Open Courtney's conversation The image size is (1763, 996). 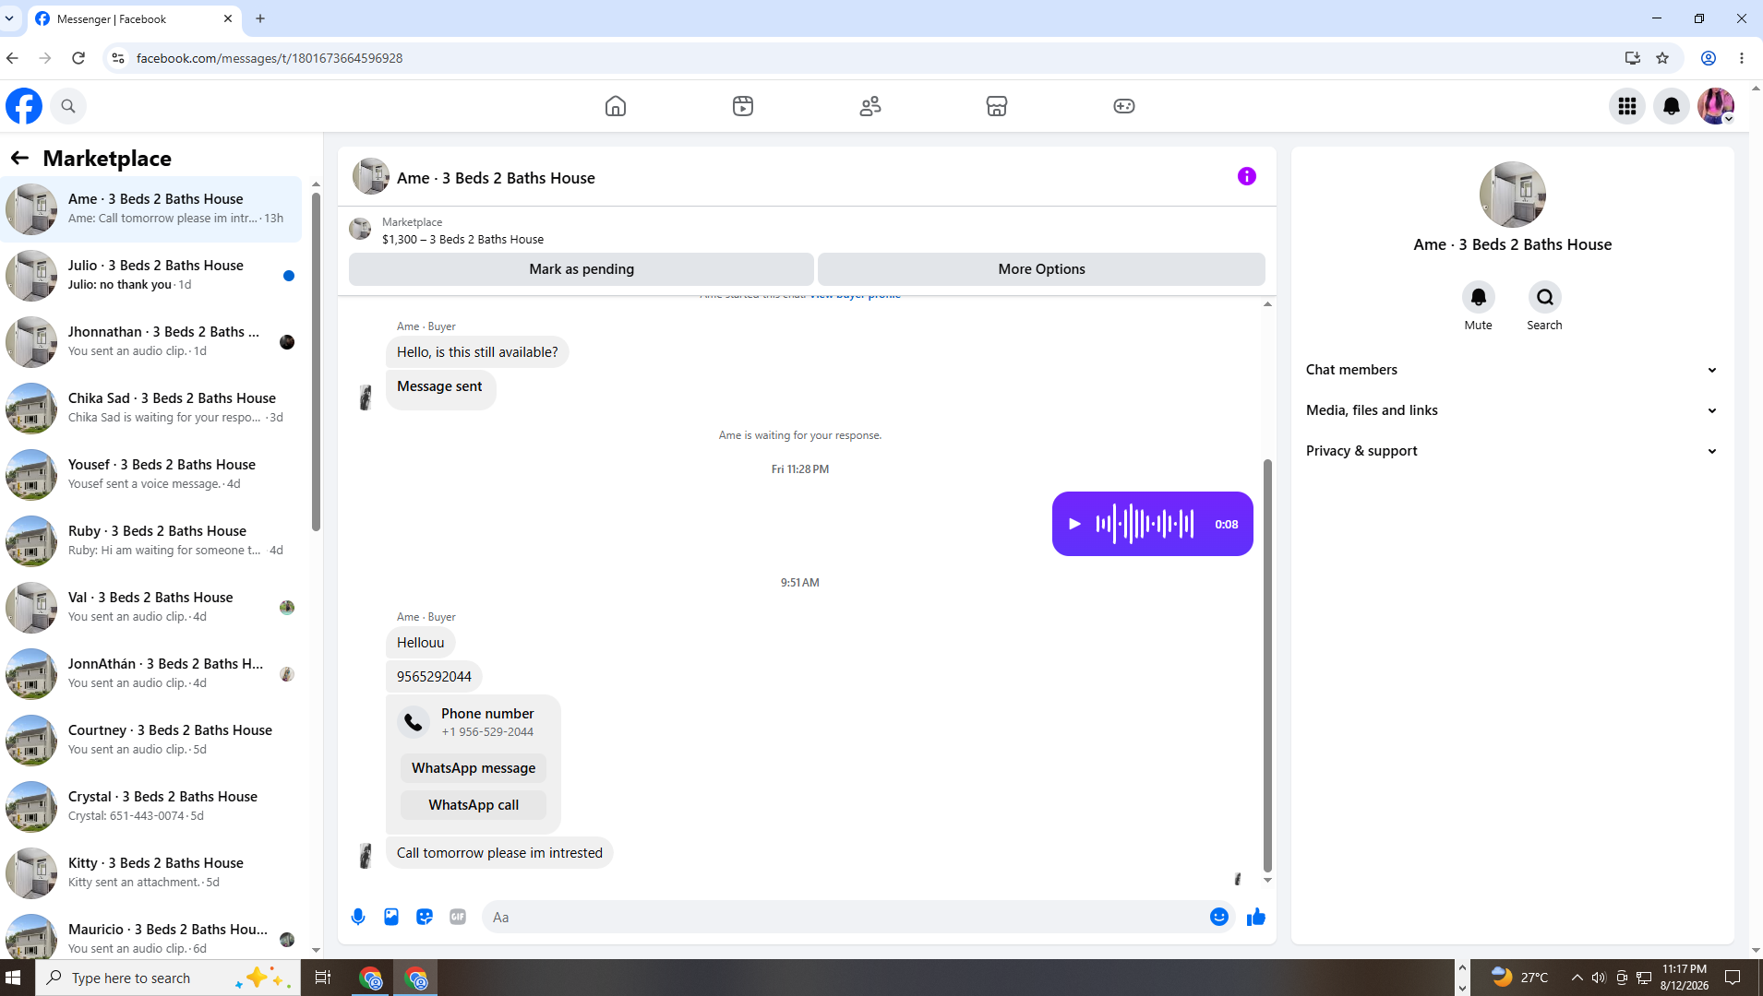click(x=151, y=741)
